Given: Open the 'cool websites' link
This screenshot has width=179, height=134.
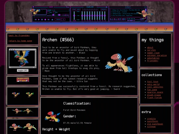Looking at the screenshot, I should [155, 87].
